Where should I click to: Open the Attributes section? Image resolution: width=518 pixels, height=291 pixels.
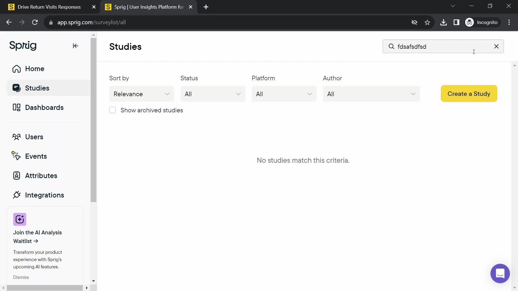coord(41,175)
